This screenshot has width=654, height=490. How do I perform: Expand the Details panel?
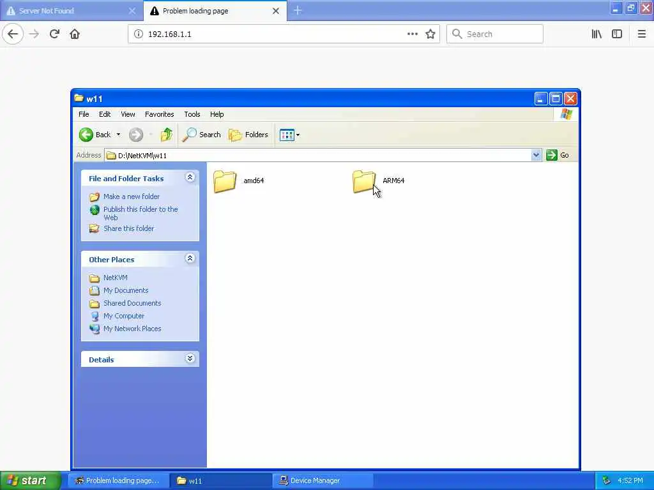[190, 359]
